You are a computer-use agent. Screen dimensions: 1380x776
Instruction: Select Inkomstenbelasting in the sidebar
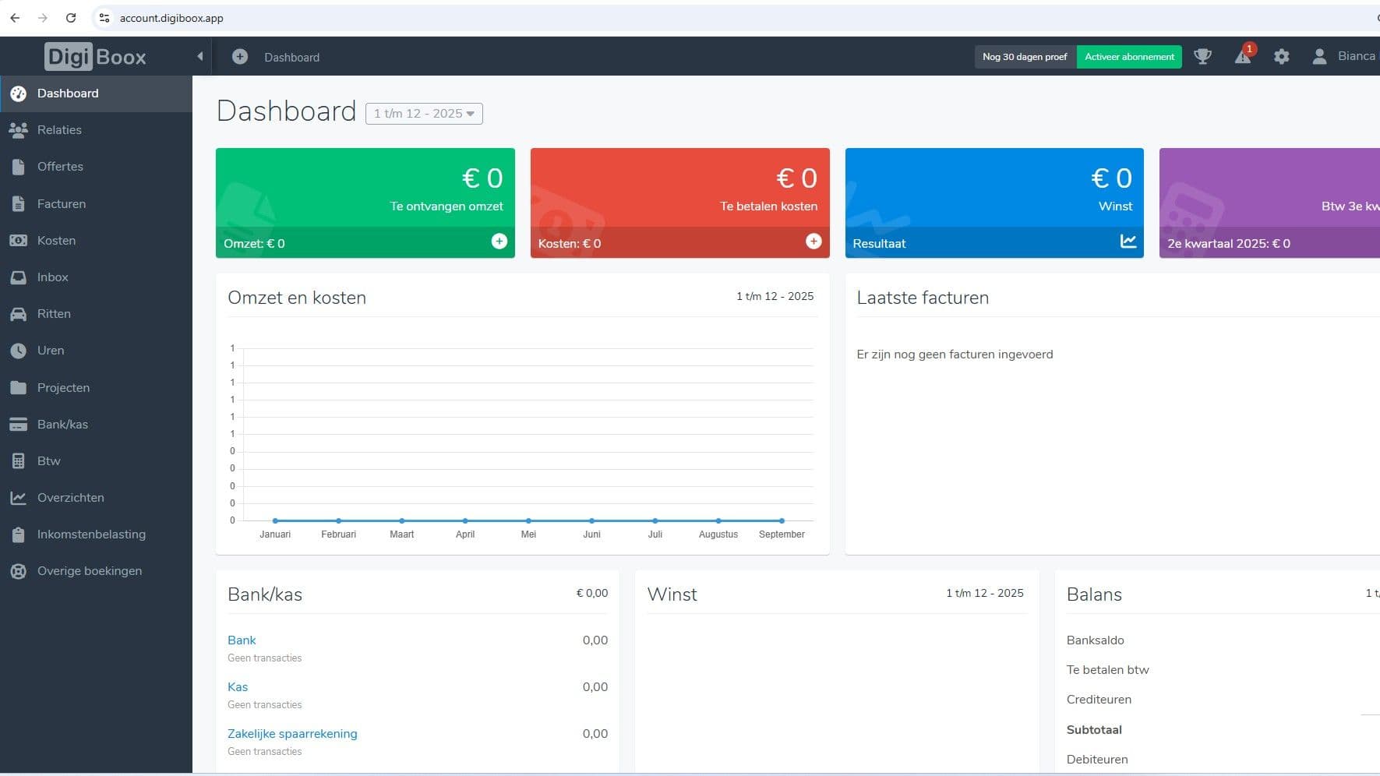(91, 534)
